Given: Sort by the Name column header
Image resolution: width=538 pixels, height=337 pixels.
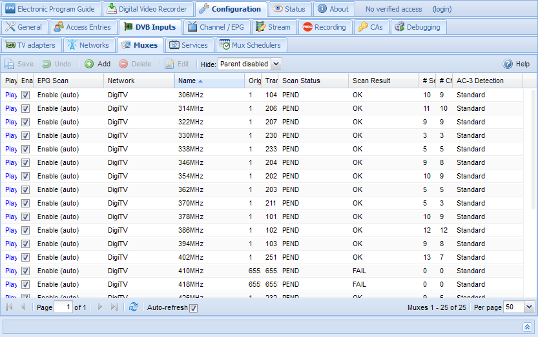Looking at the screenshot, I should coord(210,81).
